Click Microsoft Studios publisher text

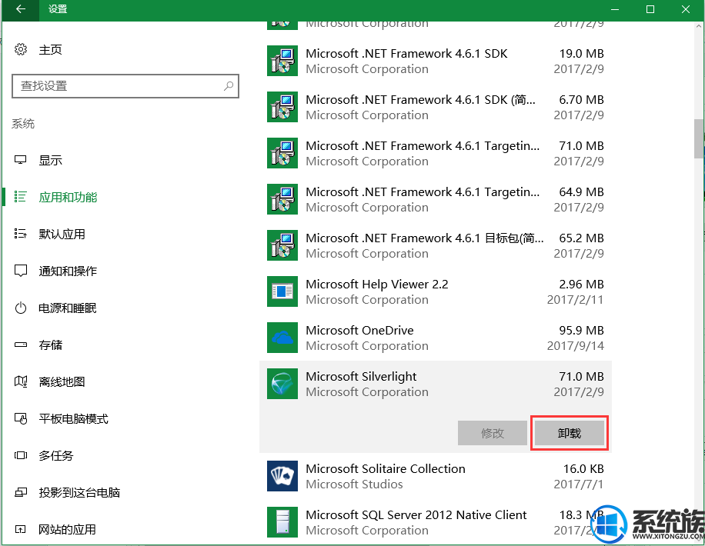354,484
